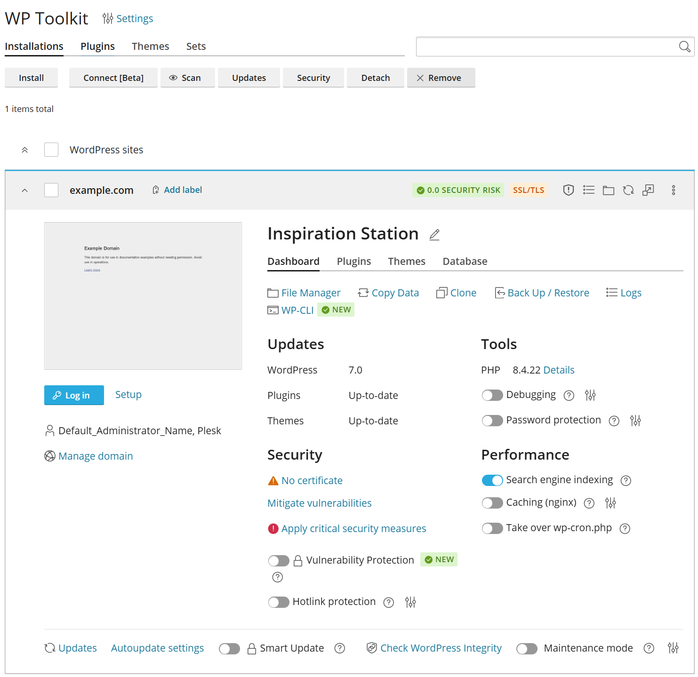The image size is (698, 677).
Task: Show help for Caching (nginx)
Action: click(x=589, y=503)
